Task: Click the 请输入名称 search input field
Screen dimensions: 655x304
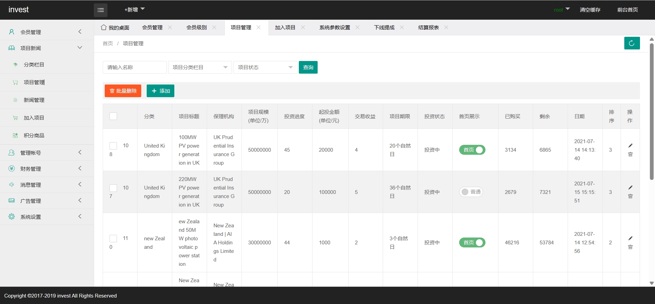Action: (134, 67)
